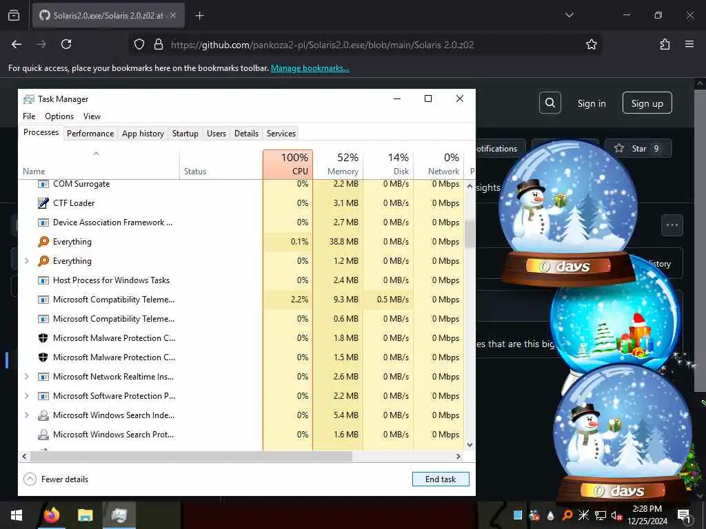Screen dimensions: 706x529
Task: Click the tracking protection shield icon
Action: point(139,44)
